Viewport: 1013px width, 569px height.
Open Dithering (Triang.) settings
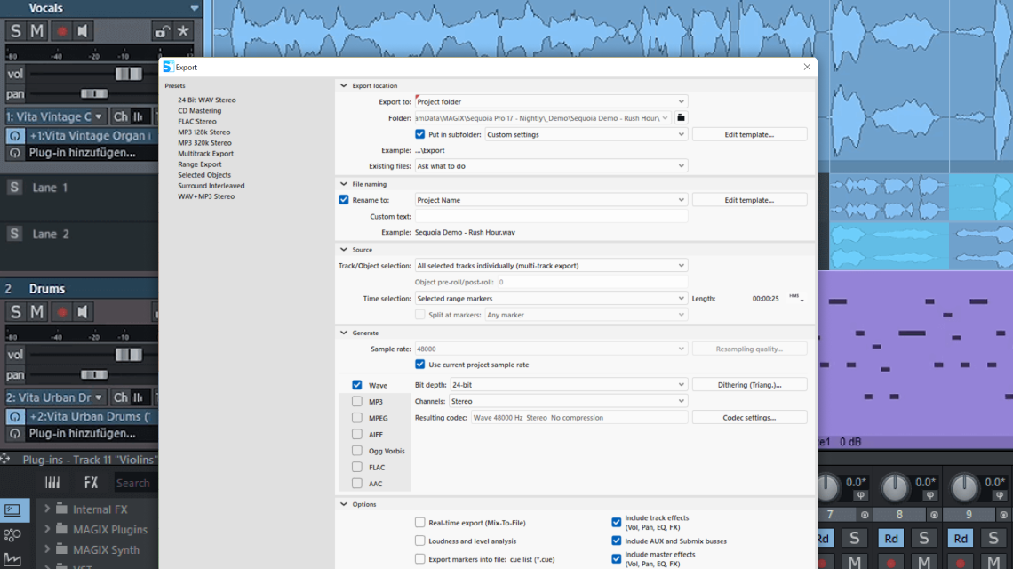point(749,385)
